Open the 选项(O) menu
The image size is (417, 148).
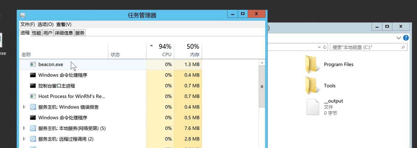point(45,24)
